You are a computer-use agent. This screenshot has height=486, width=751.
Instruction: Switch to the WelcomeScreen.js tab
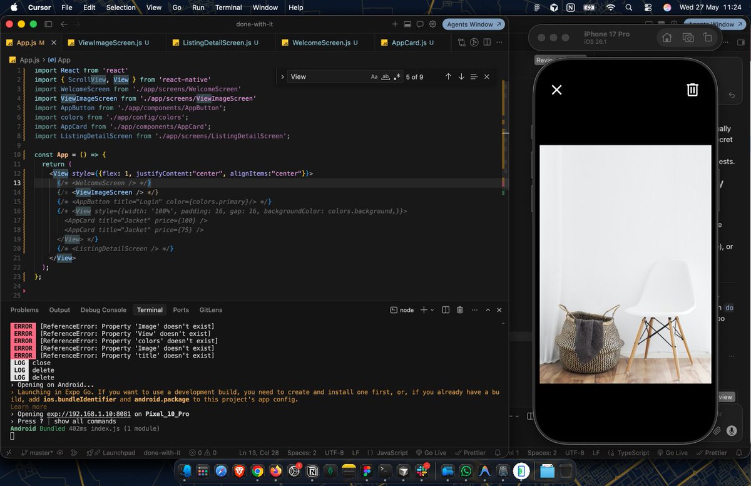325,43
